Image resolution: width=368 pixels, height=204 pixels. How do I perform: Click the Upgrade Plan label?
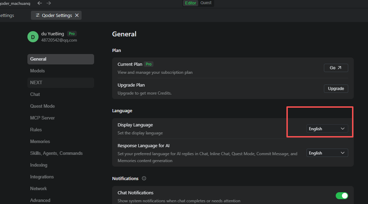pyautogui.click(x=131, y=85)
